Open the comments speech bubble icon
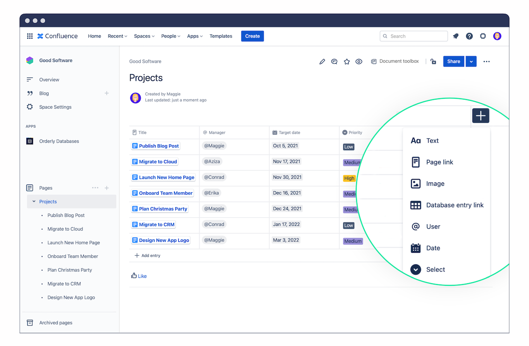The height and width of the screenshot is (346, 529). coord(334,62)
